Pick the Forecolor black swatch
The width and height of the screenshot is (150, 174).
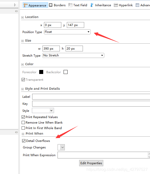(x=41, y=72)
